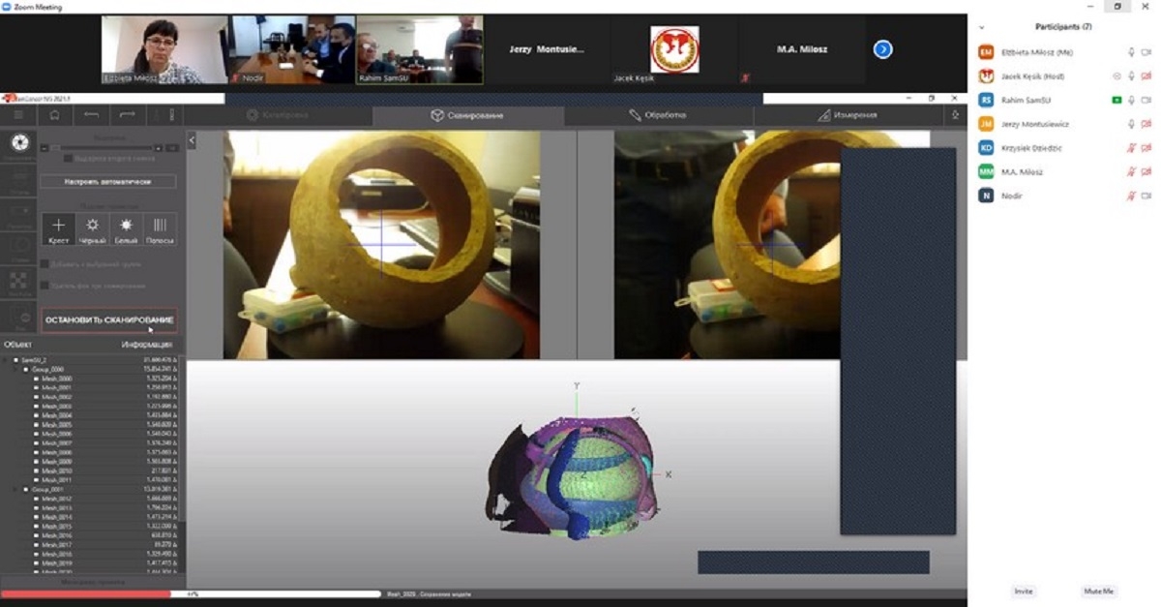The width and height of the screenshot is (1161, 607).
Task: Click the undo arrow in scanner toolbar
Action: click(91, 115)
